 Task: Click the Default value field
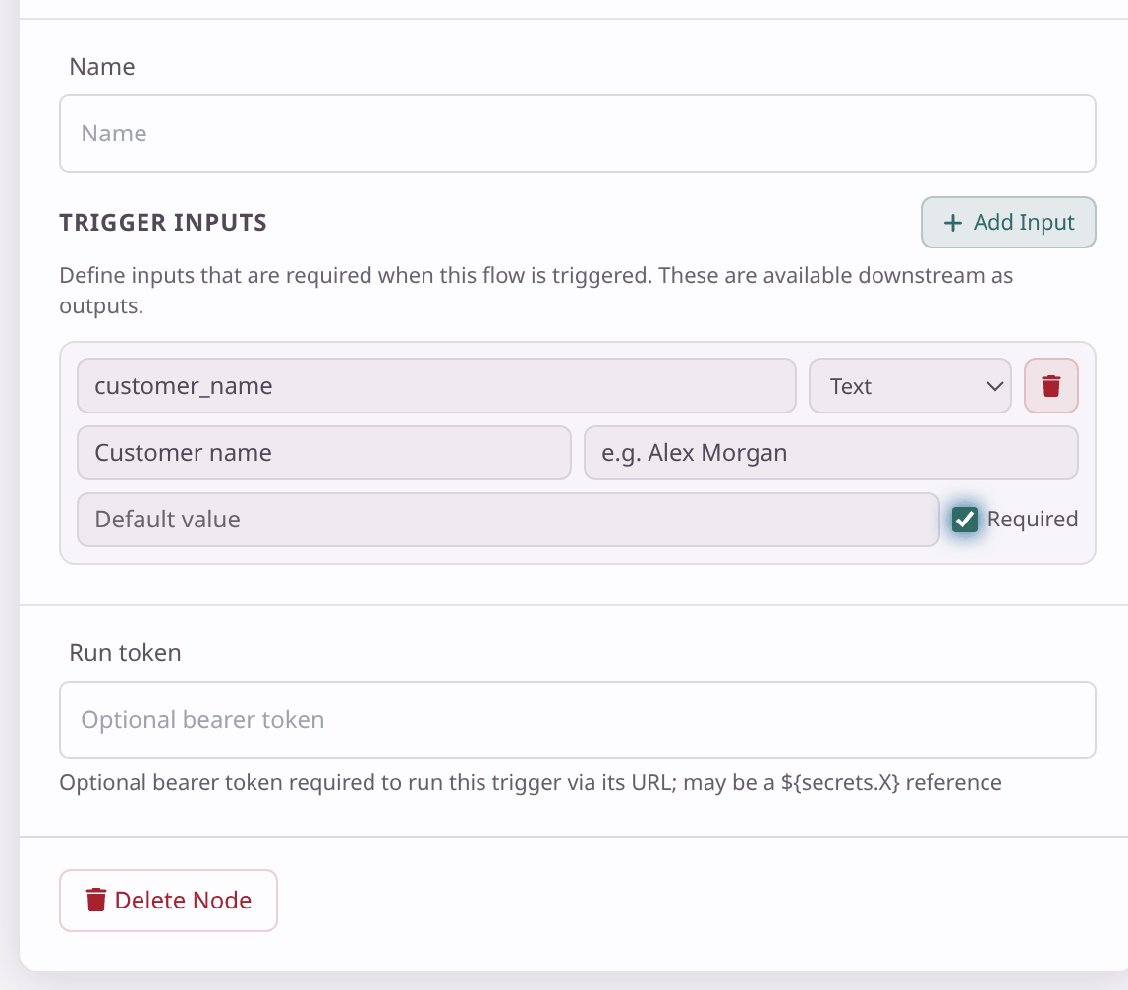[x=508, y=520]
